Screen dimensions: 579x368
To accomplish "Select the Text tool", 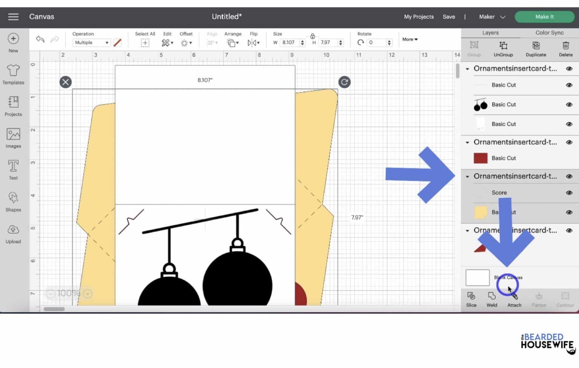I will 13,169.
